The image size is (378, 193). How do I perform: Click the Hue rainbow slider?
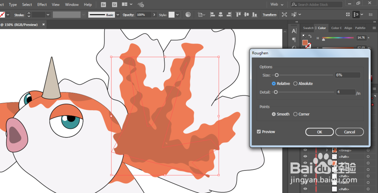click(338, 38)
